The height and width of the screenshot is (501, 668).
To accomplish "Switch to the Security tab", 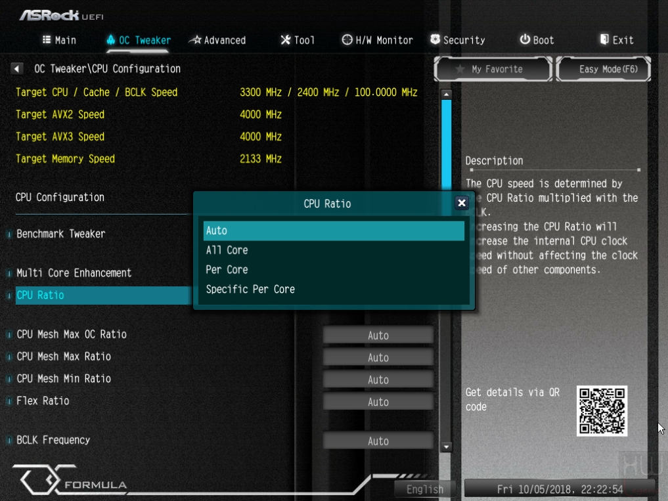I will pyautogui.click(x=458, y=40).
